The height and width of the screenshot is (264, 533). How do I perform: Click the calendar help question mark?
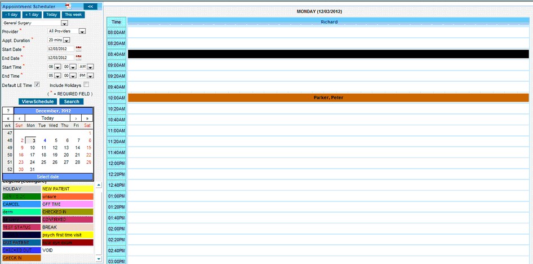(x=8, y=111)
